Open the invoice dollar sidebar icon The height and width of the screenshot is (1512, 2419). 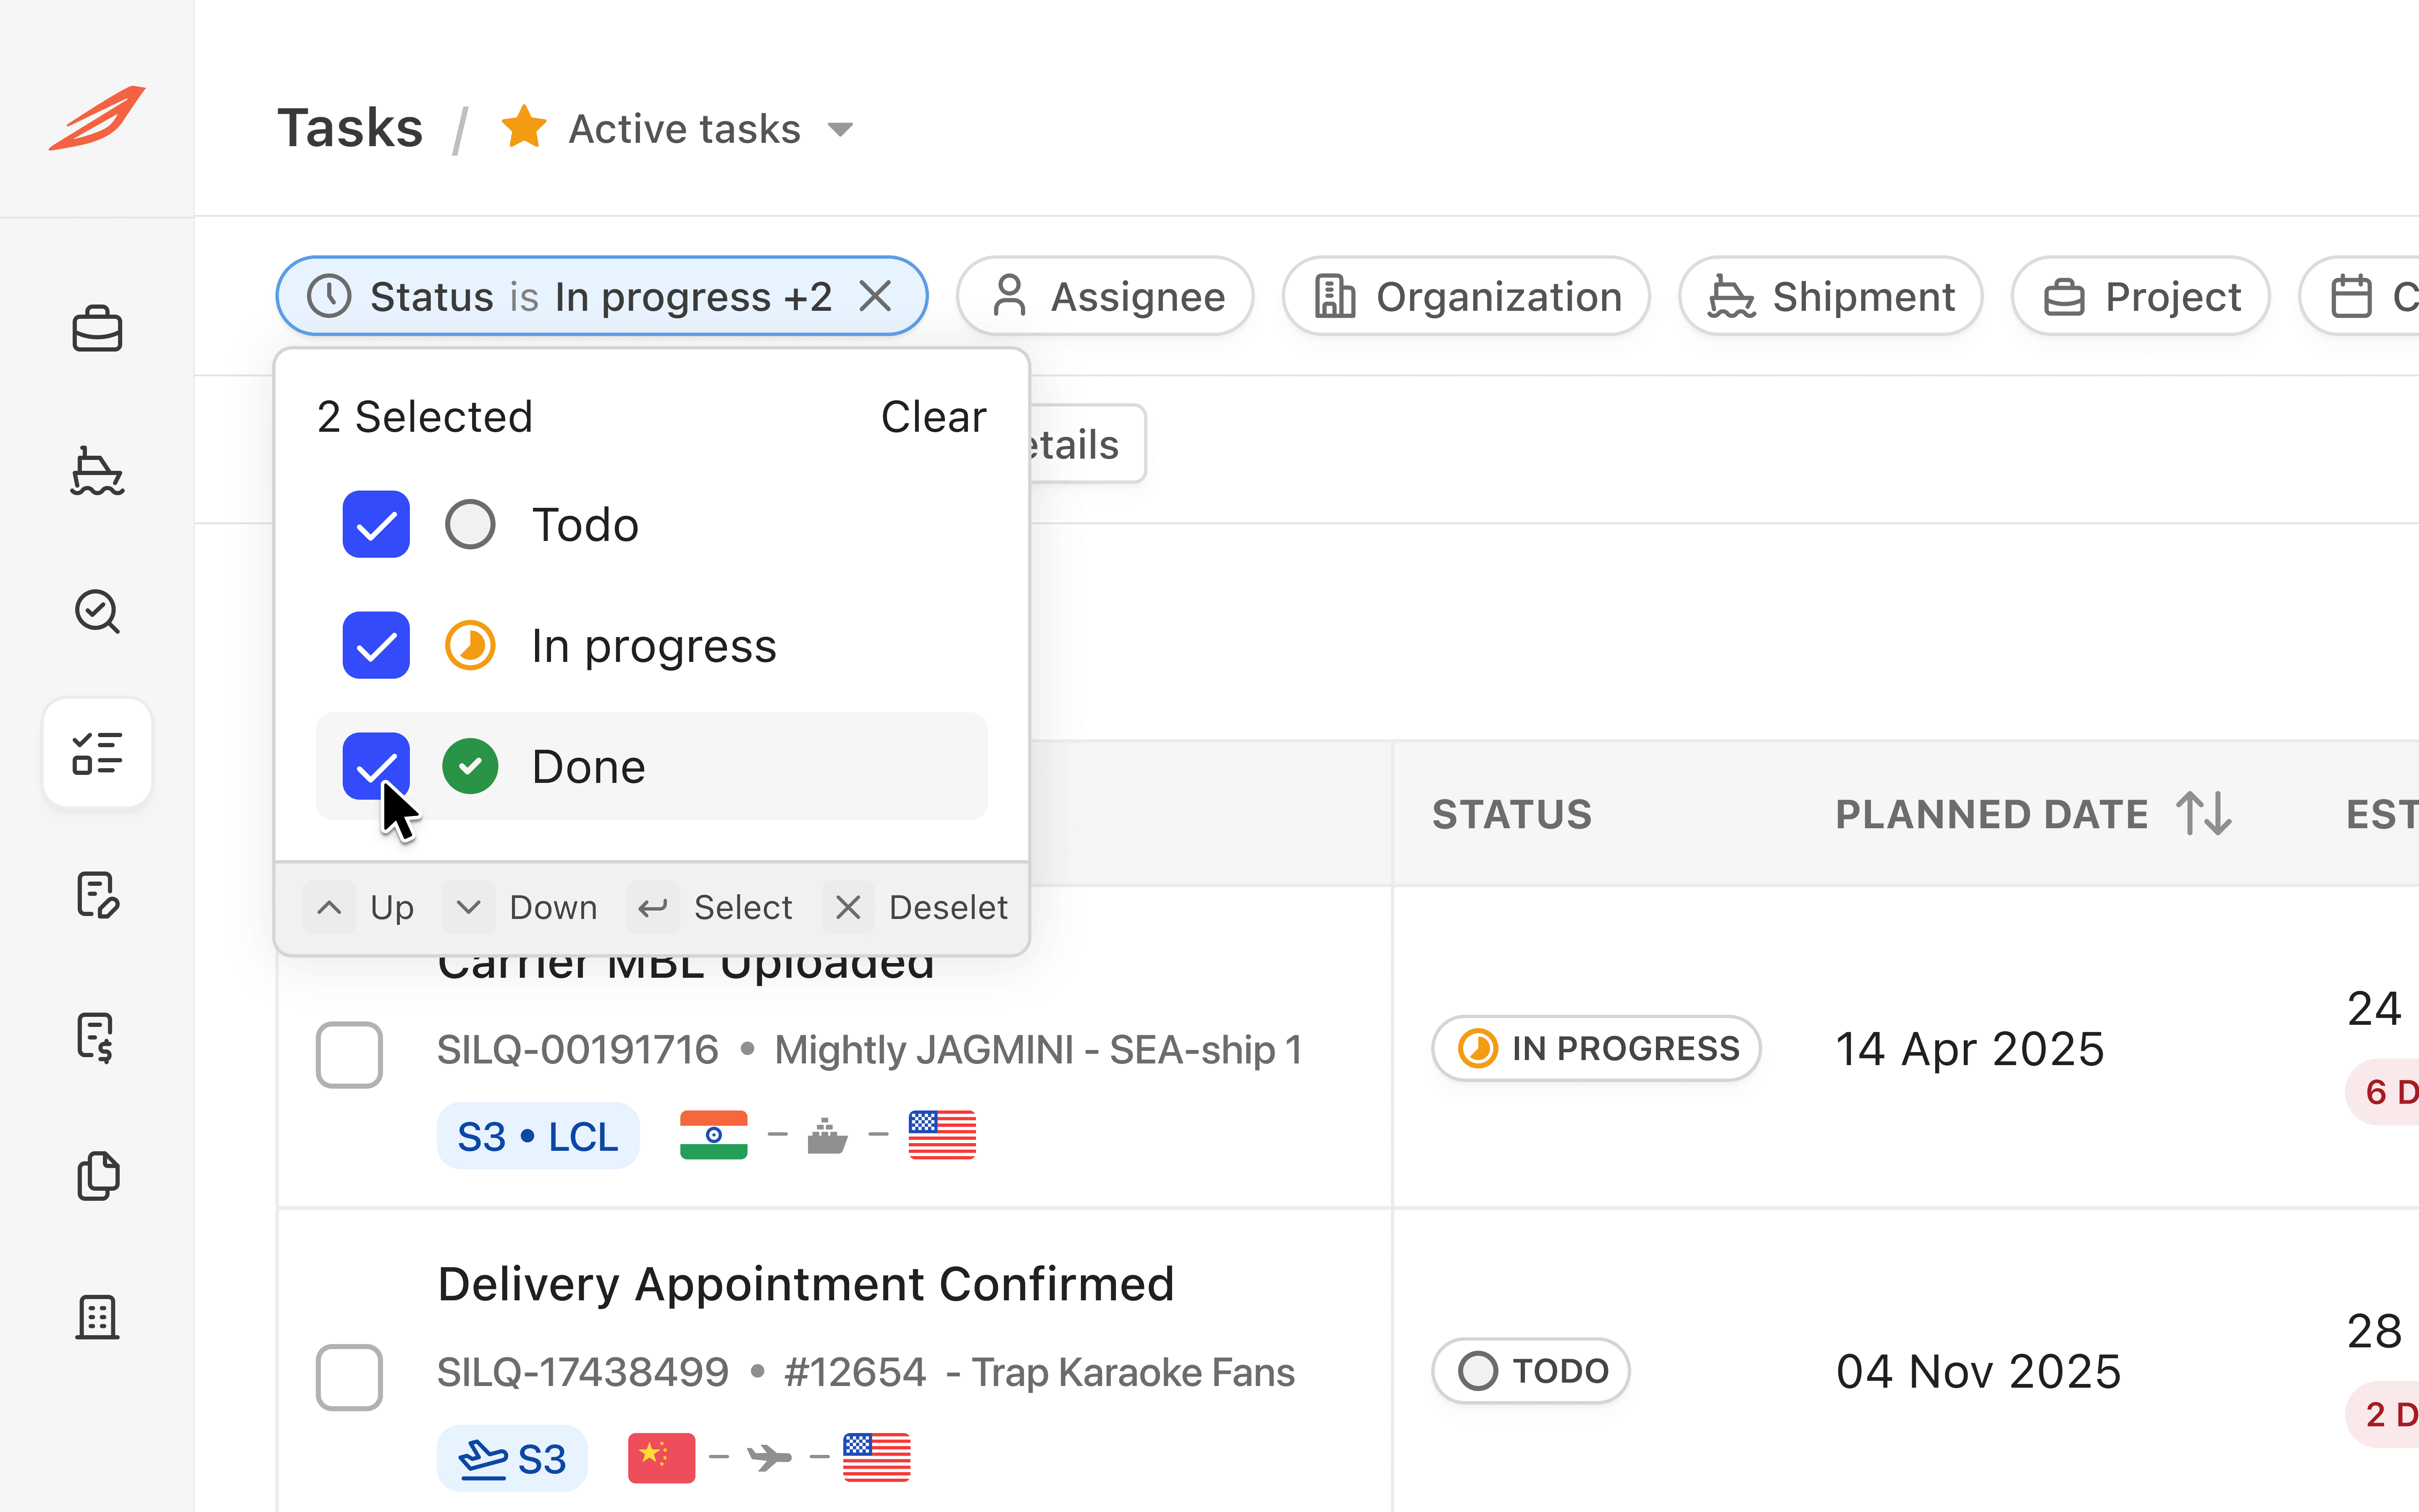click(x=97, y=1036)
